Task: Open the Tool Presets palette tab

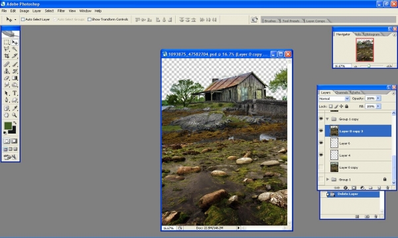Action: [x=291, y=20]
